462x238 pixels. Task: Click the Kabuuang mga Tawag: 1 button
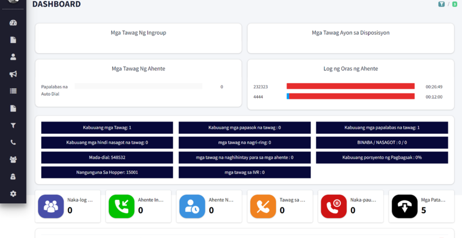pos(107,128)
